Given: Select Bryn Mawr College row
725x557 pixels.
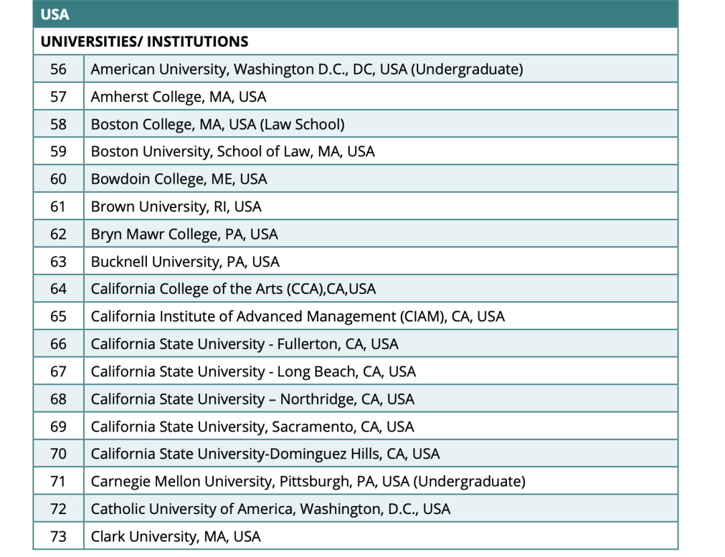Looking at the screenshot, I should click(355, 234).
